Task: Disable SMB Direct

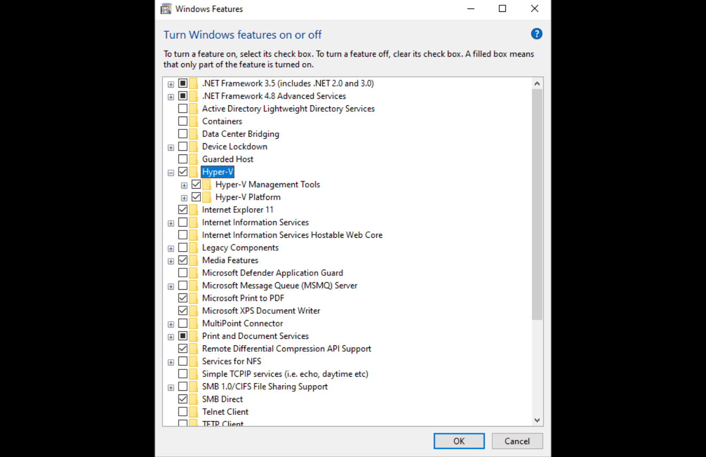Action: click(x=183, y=399)
